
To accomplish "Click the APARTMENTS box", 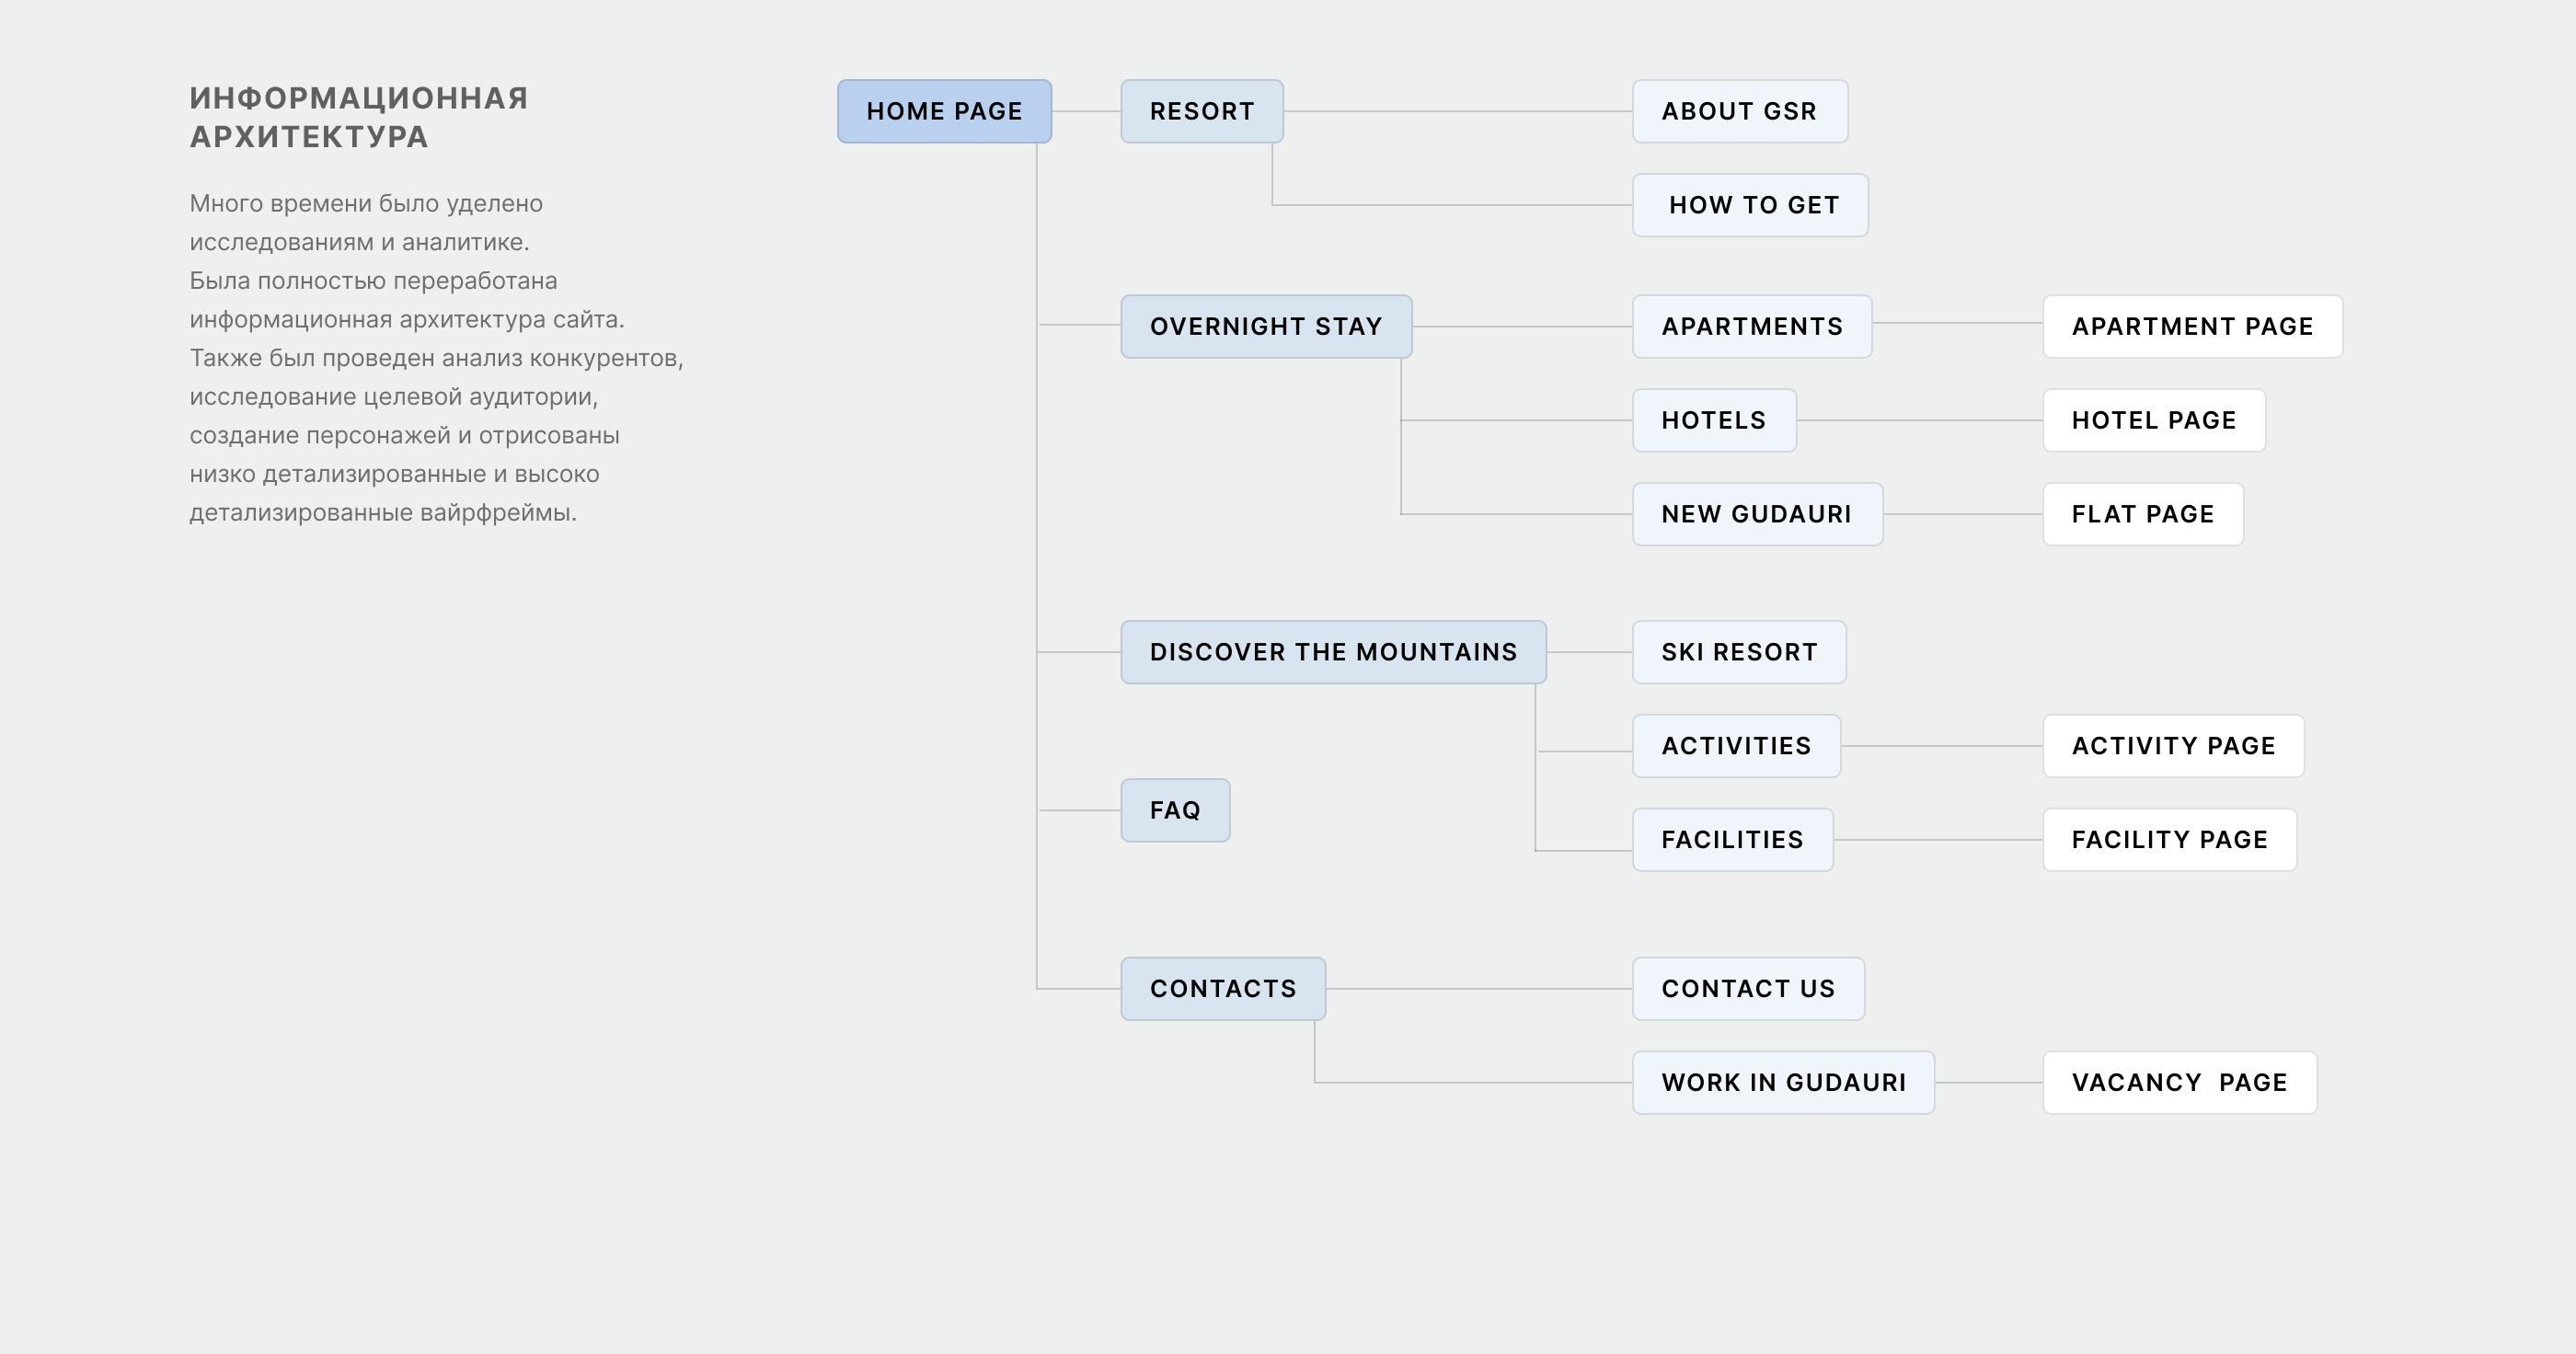I will click(1751, 326).
